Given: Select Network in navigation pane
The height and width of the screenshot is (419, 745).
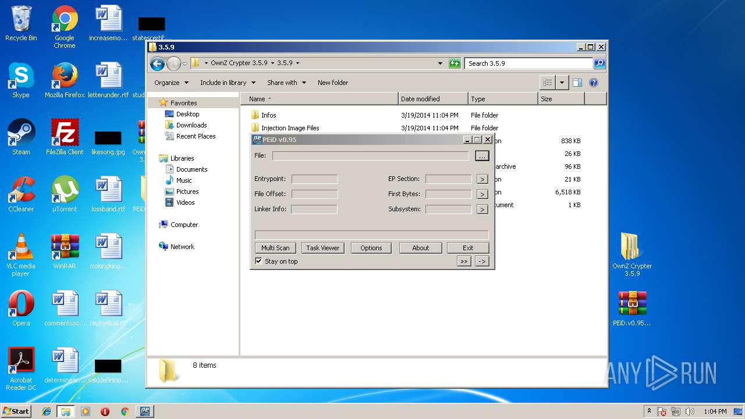Looking at the screenshot, I should click(176, 247).
